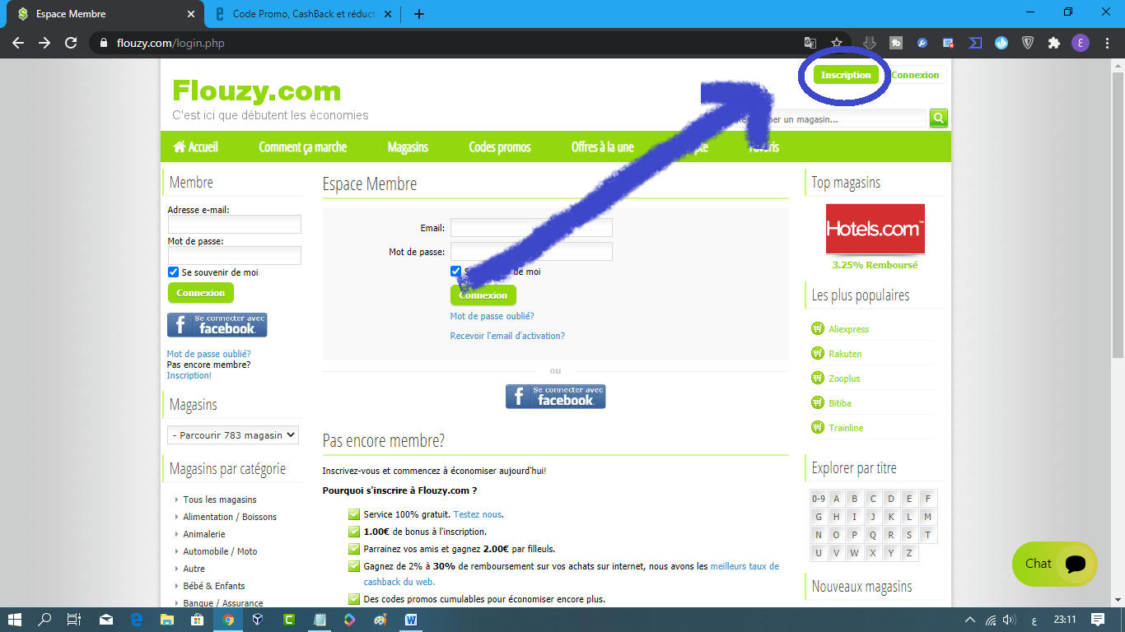Click the browser forward arrow

click(44, 43)
